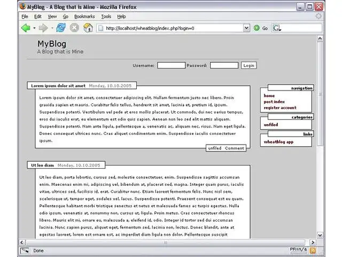The width and height of the screenshot is (342, 257).
Task: Click the horizontal scrollbar left arrow
Action: [x=22, y=242]
